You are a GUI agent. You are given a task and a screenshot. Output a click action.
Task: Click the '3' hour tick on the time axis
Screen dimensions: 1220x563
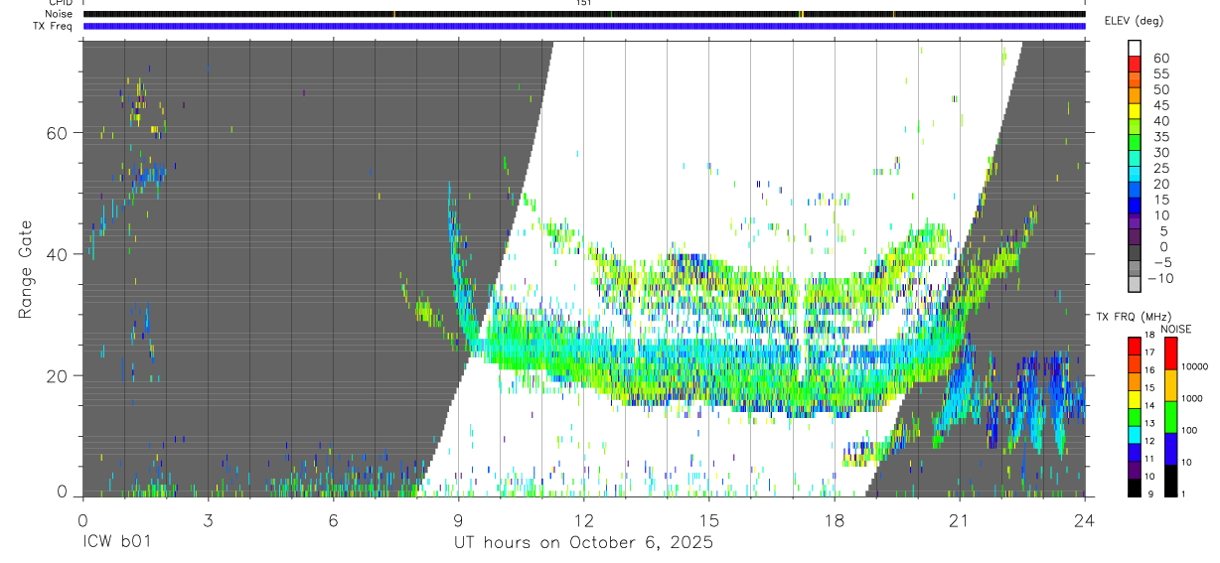[208, 519]
